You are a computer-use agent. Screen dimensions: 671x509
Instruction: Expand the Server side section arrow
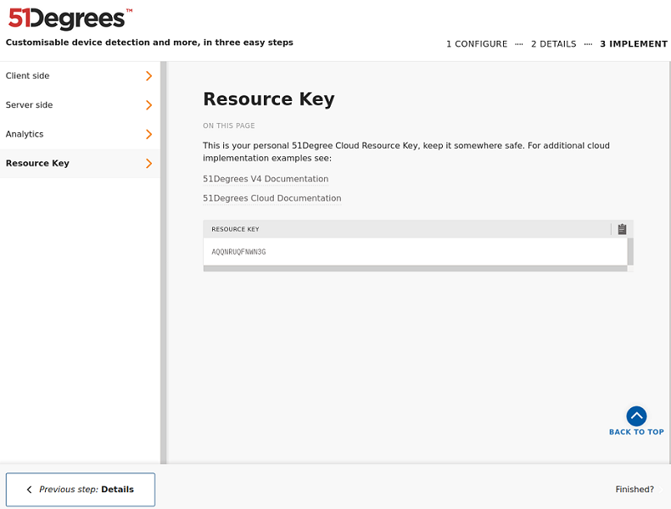[x=148, y=105]
